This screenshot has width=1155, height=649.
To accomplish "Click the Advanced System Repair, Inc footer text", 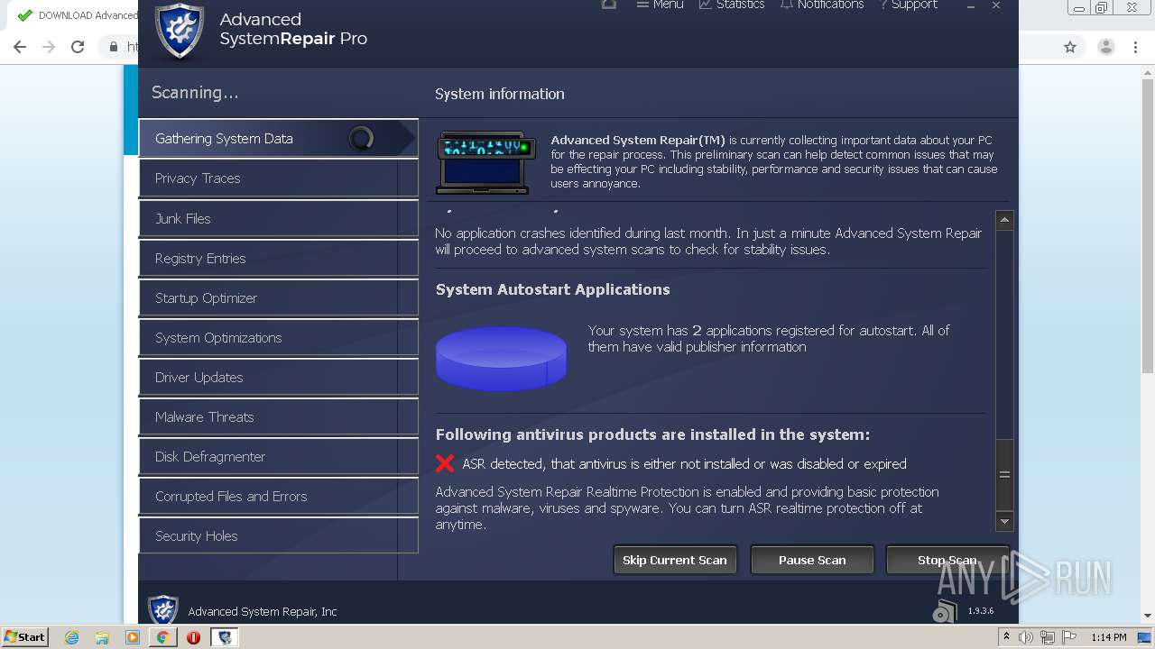I will [263, 611].
